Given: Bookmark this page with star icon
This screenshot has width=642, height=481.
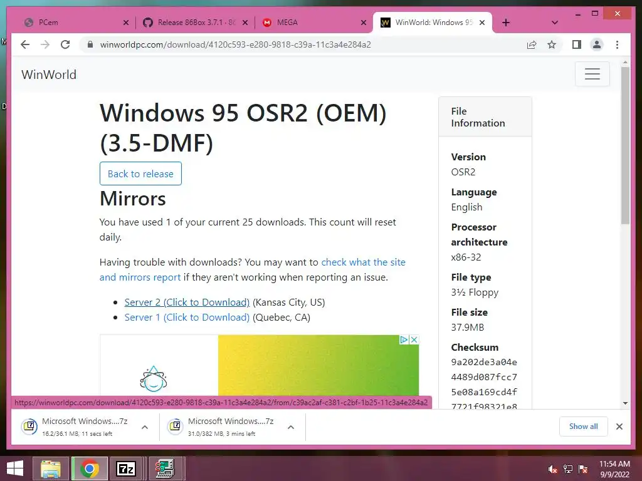Looking at the screenshot, I should 552,44.
